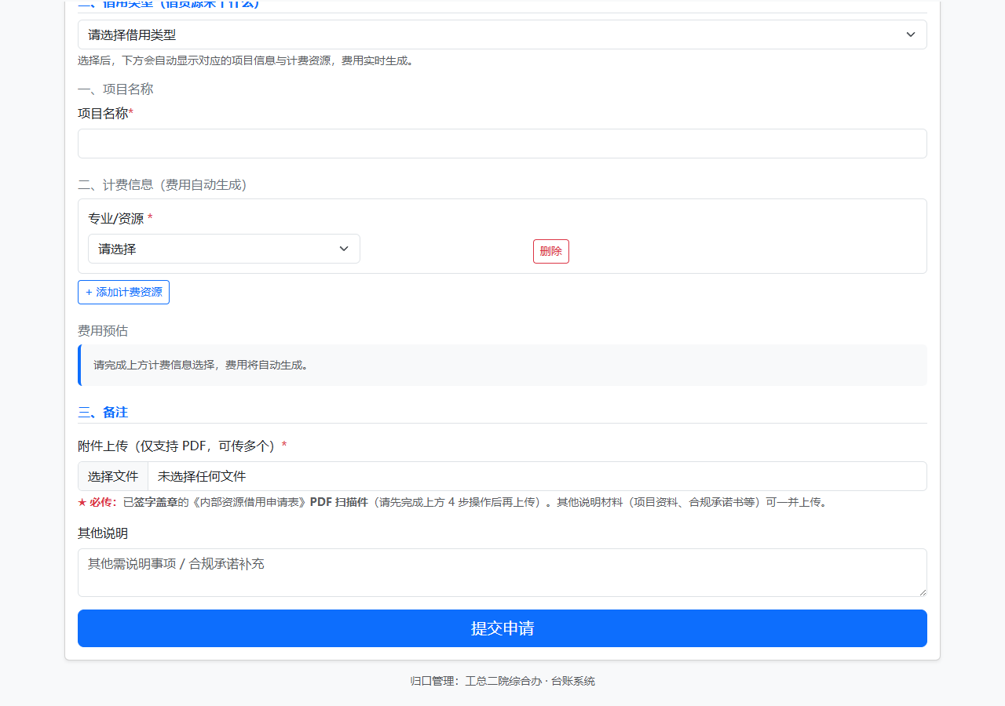Screen dimensions: 1005x706
Task: Focus the 其他说明 textarea
Action: click(502, 573)
